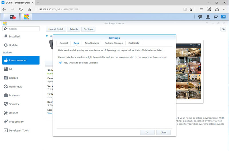Click the DSM search magnifier icon

(216, 17)
